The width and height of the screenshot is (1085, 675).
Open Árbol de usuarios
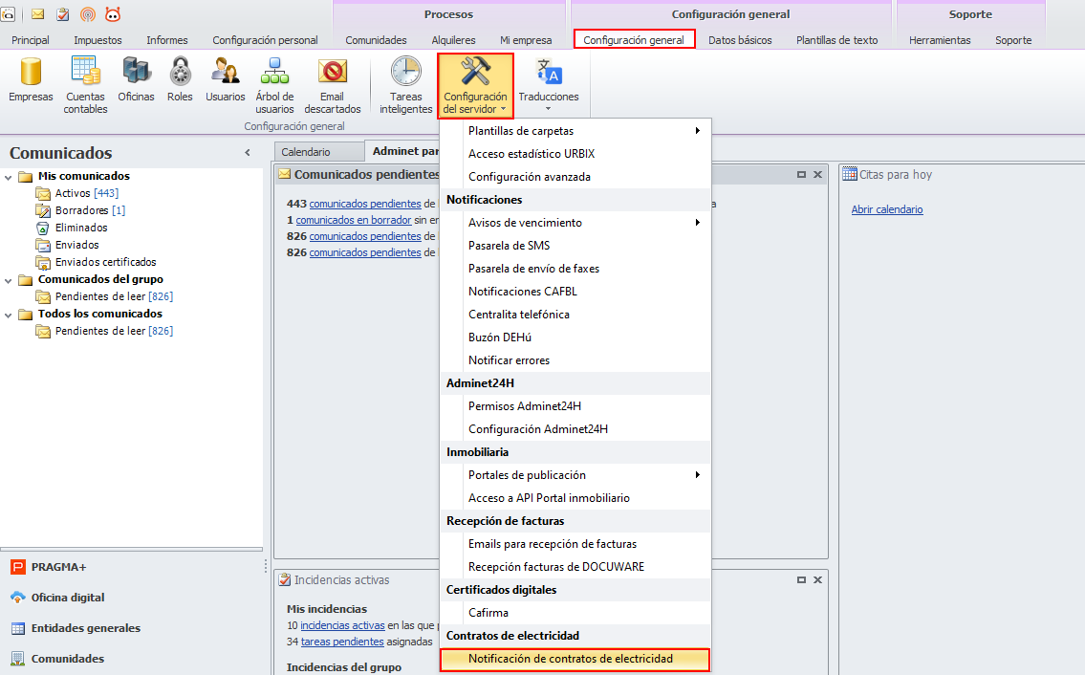pyautogui.click(x=274, y=85)
